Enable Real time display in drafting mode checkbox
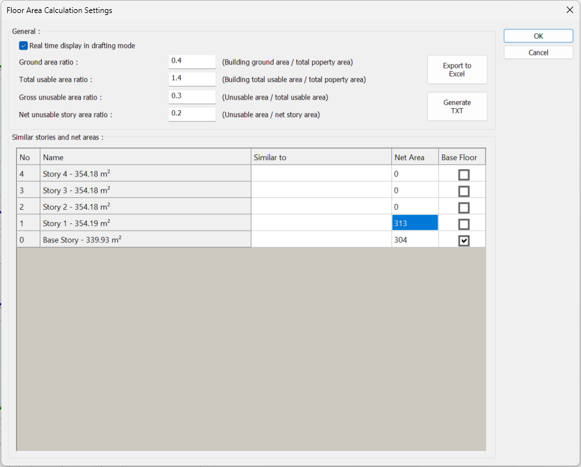581x467 pixels. click(23, 46)
